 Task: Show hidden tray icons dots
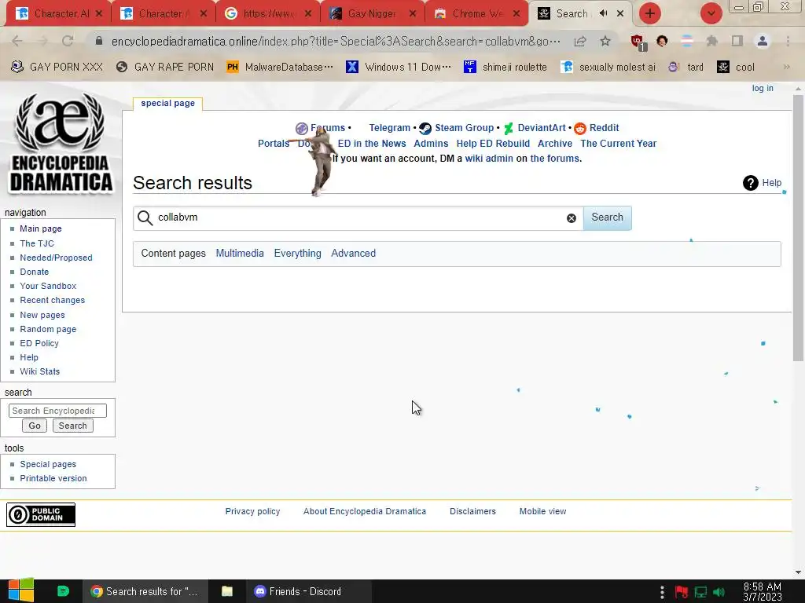click(662, 592)
